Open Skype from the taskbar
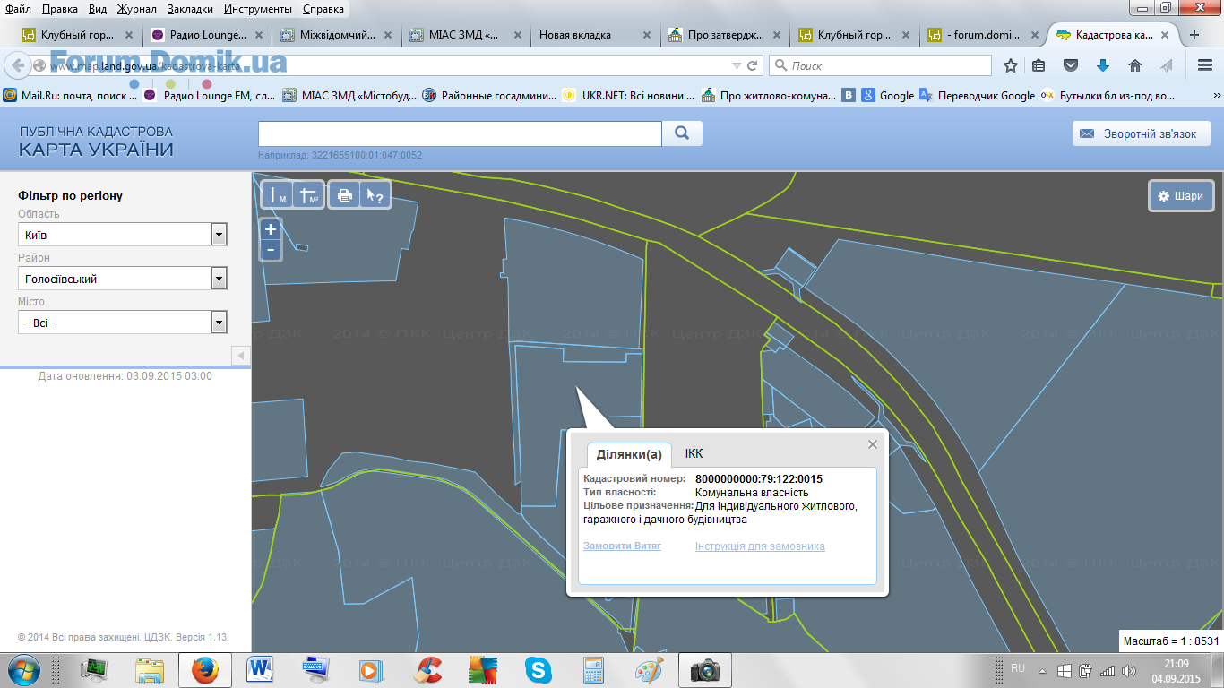Viewport: 1224px width, 688px height. click(538, 669)
